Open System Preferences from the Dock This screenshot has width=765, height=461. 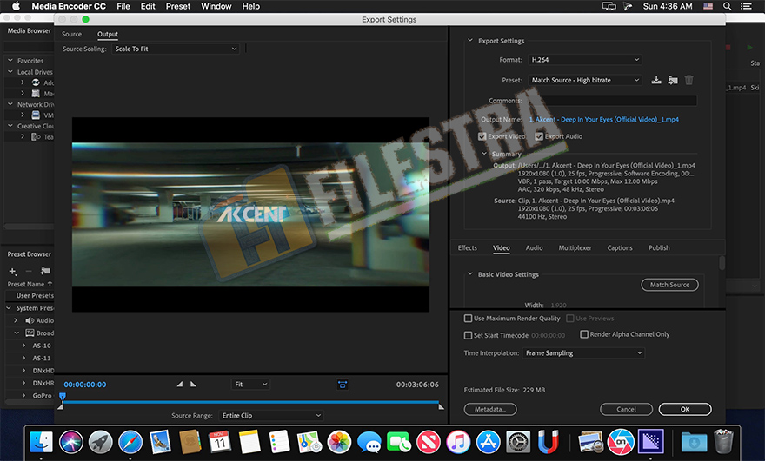[517, 443]
